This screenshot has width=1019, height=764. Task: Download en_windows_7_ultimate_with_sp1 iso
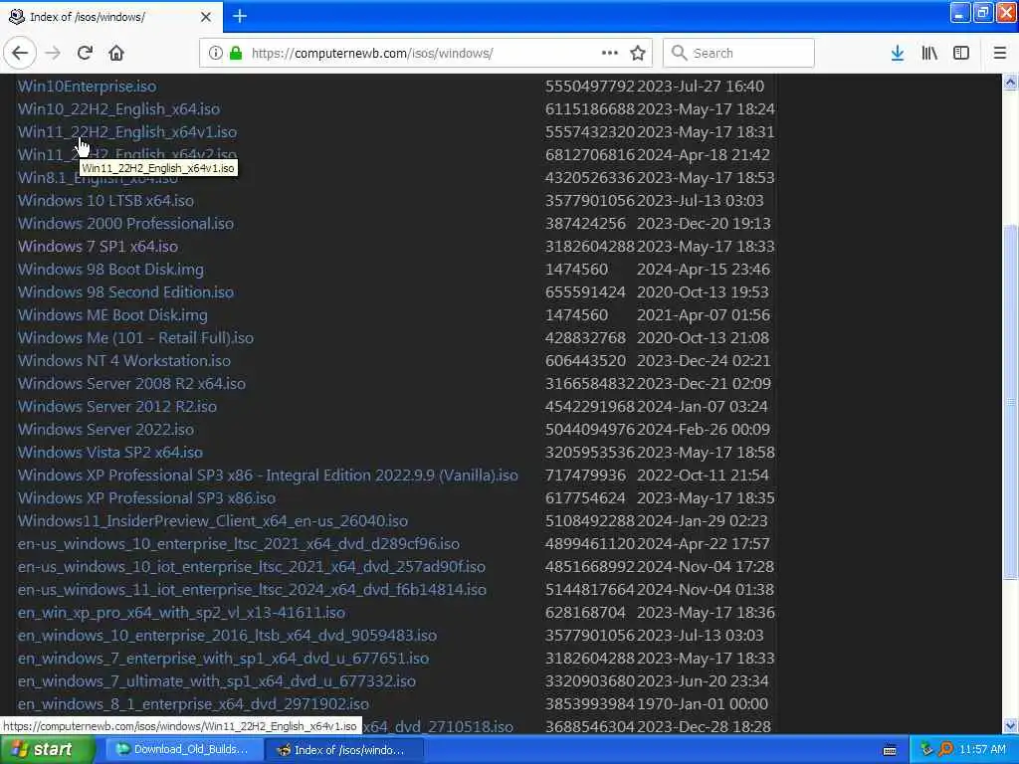pos(217,680)
